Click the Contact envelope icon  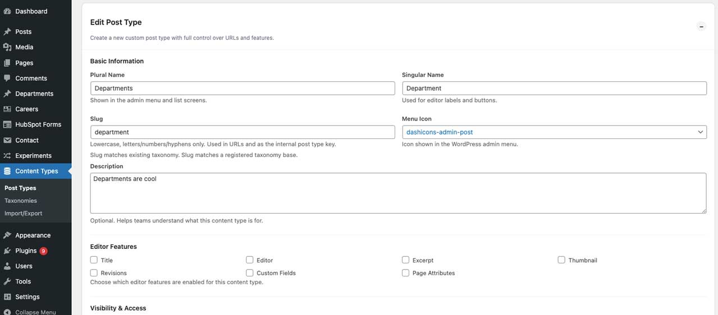pyautogui.click(x=7, y=140)
